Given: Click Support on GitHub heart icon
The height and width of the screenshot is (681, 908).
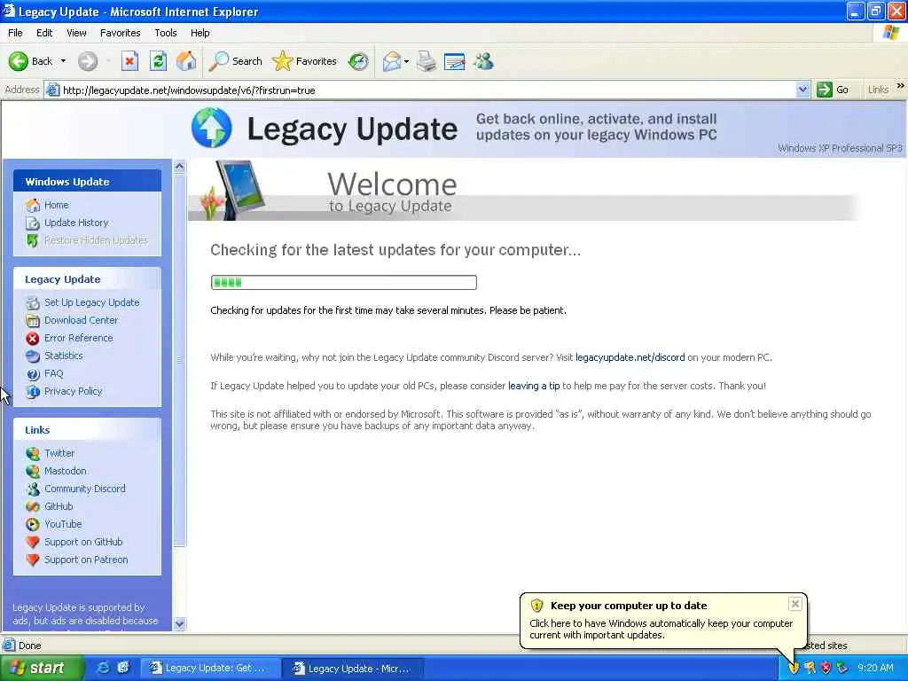Looking at the screenshot, I should [x=33, y=542].
